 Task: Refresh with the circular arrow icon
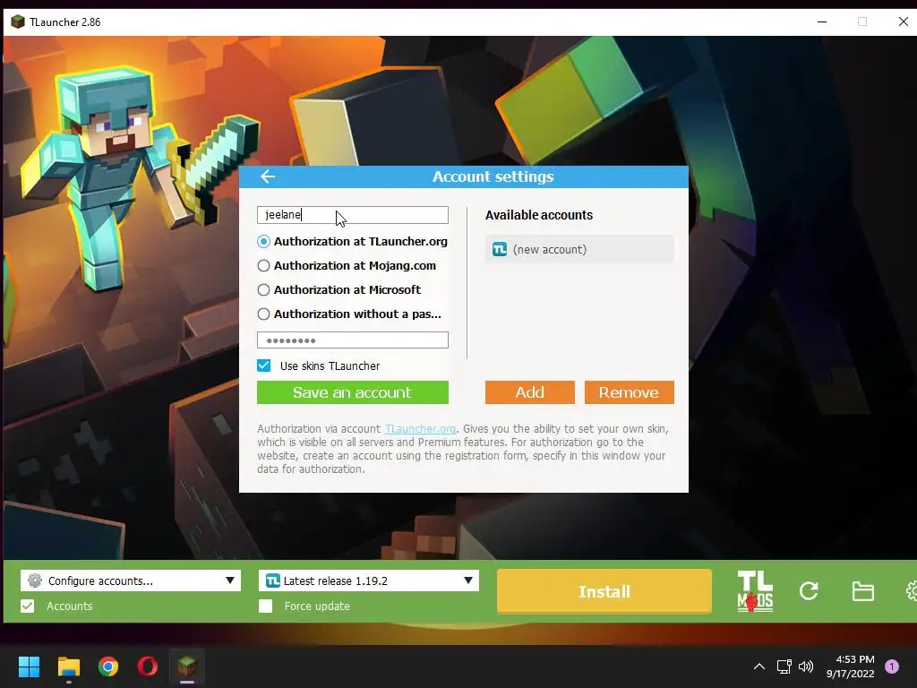[809, 591]
